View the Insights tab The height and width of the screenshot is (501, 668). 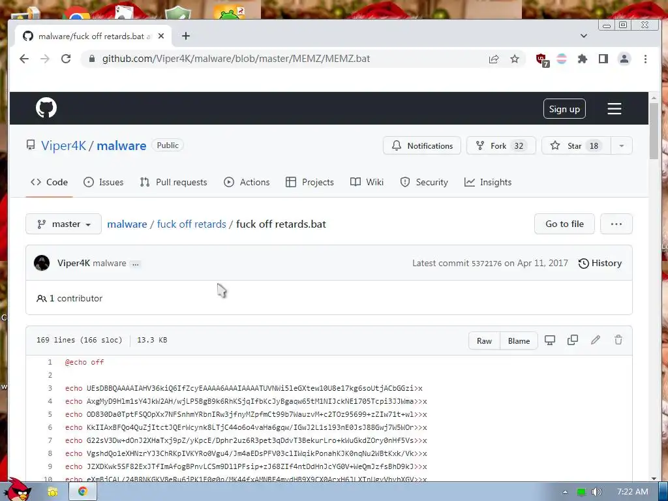click(x=488, y=183)
